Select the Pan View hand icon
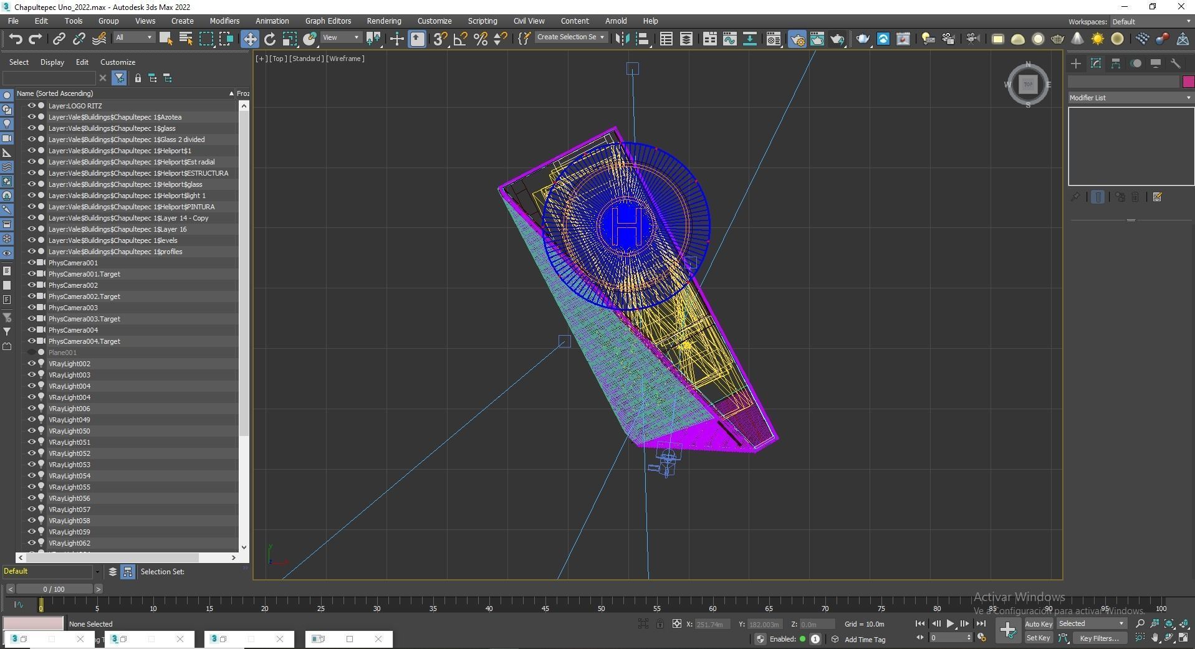This screenshot has height=649, width=1195. [1154, 638]
